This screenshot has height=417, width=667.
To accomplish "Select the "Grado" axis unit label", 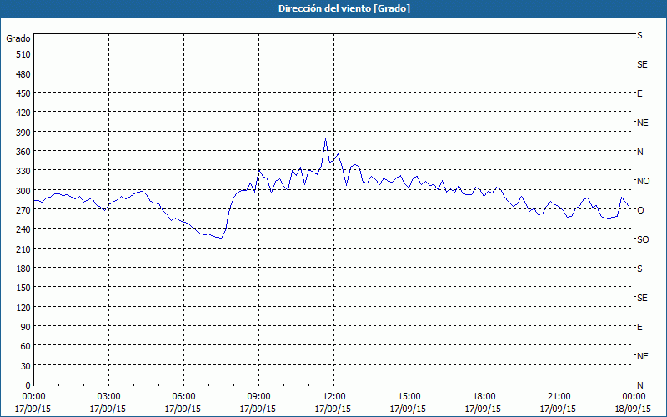I will point(18,38).
